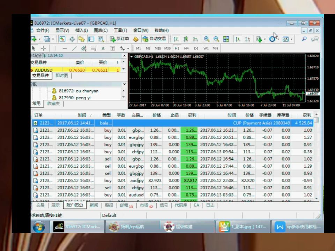Click the zoom in magnifier icon
This screenshot has width=335, height=251.
tap(206, 39)
